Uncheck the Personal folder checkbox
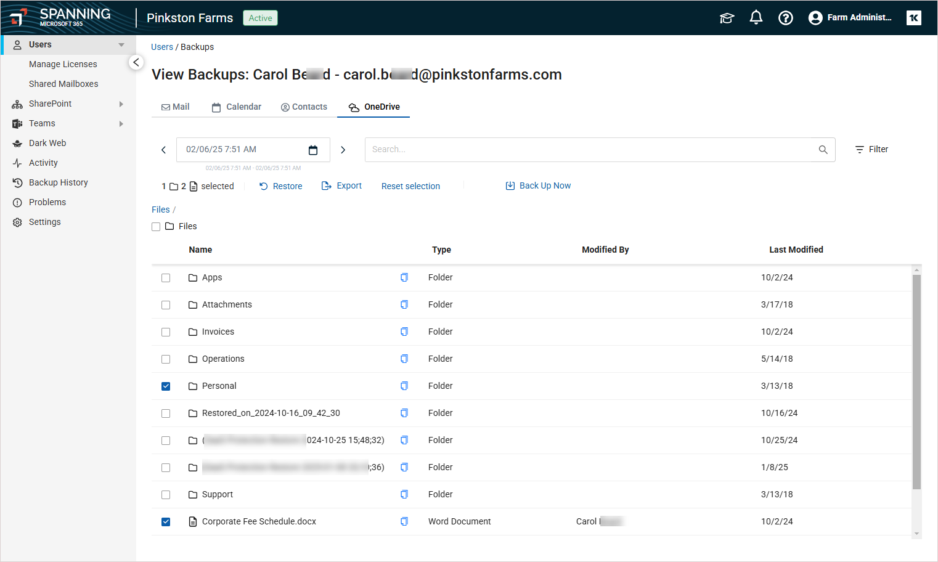 pos(166,386)
